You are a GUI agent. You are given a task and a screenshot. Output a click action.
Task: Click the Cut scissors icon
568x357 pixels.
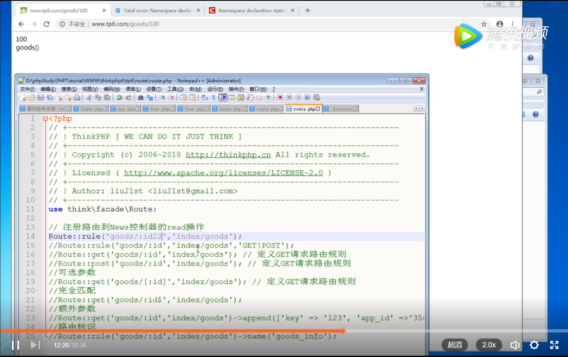(x=89, y=97)
